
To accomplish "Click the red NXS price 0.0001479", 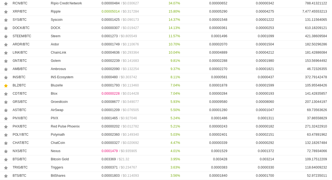I will tap(110, 151).
